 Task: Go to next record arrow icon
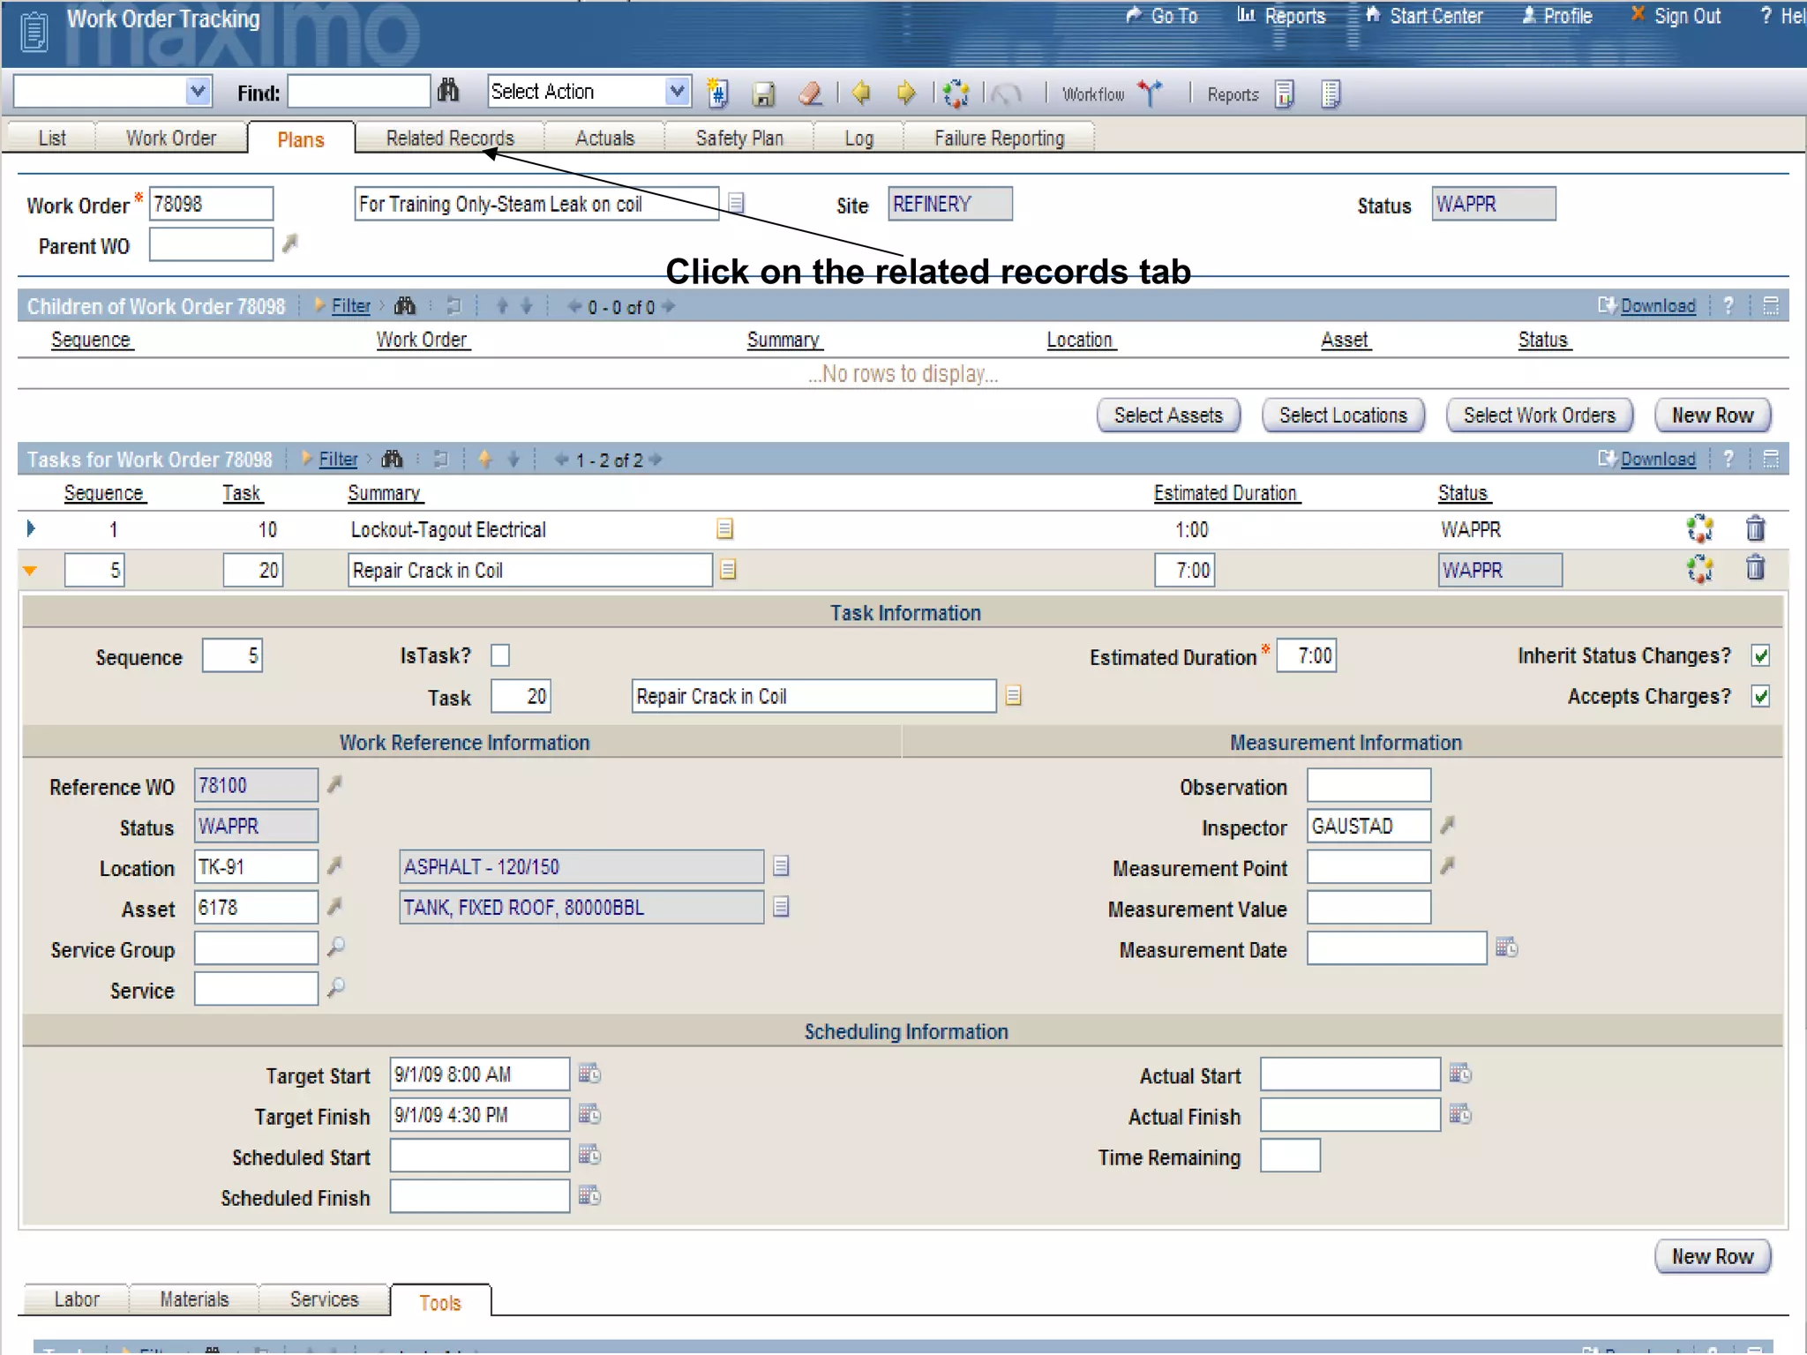point(906,93)
